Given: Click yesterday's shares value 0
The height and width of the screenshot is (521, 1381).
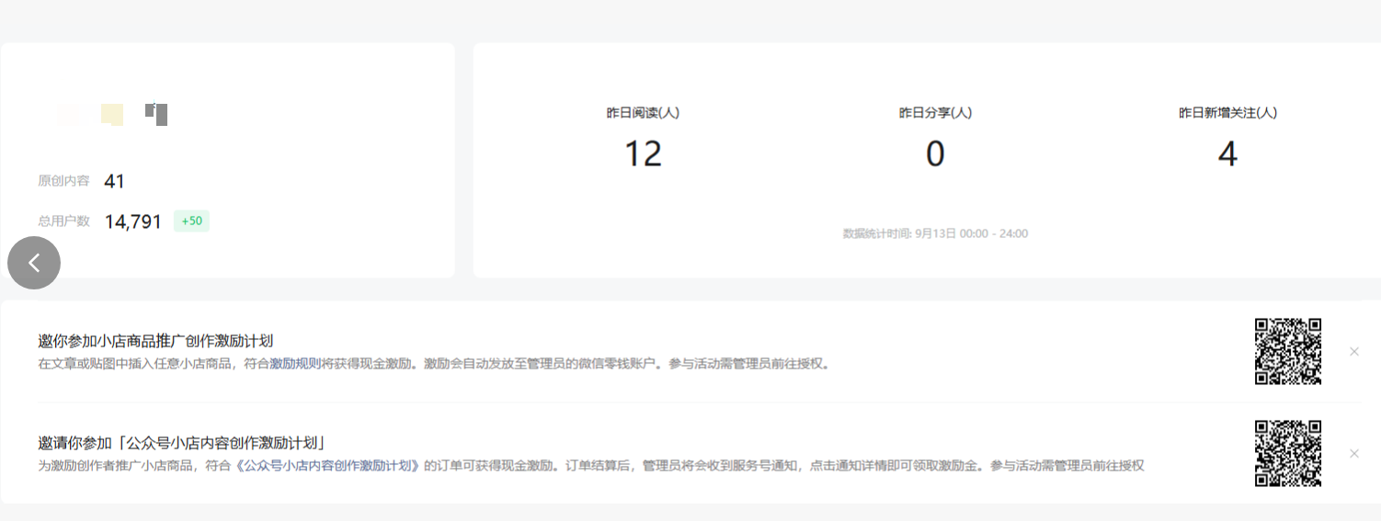Looking at the screenshot, I should 935,153.
